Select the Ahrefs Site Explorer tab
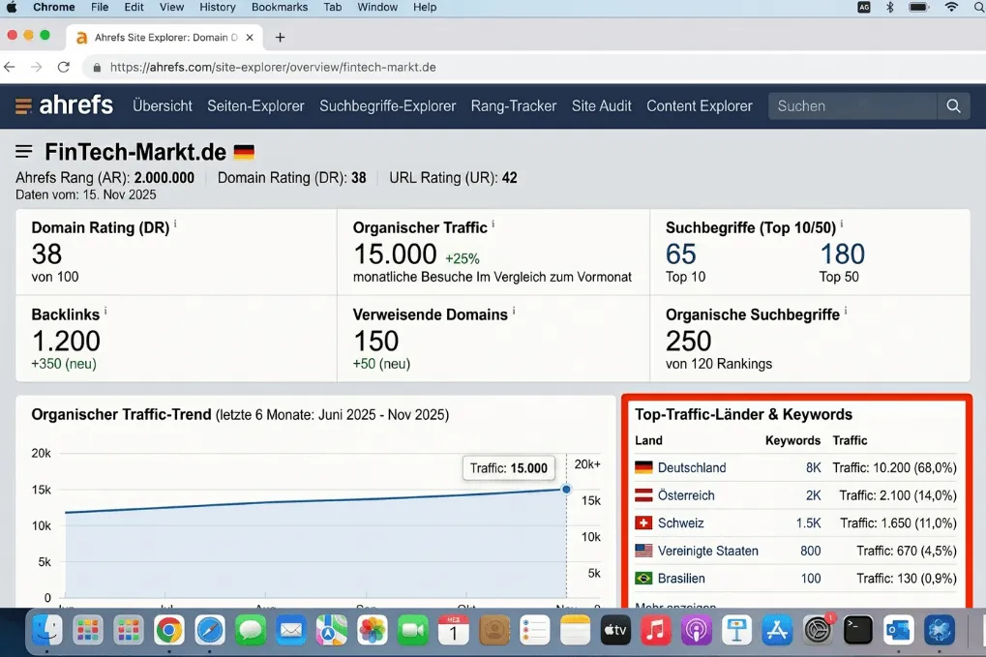986x657 pixels. coord(164,37)
